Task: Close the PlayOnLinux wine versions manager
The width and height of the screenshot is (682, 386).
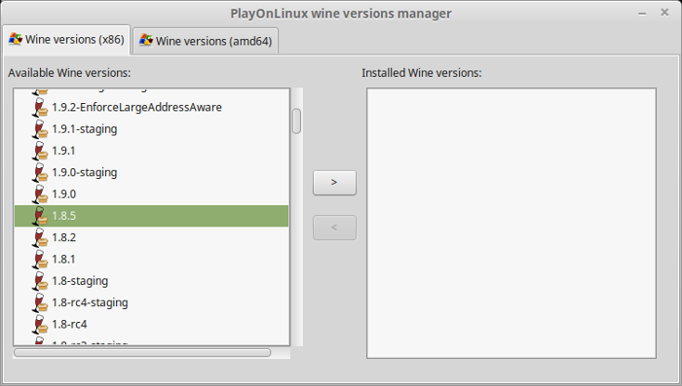Action: coord(664,13)
